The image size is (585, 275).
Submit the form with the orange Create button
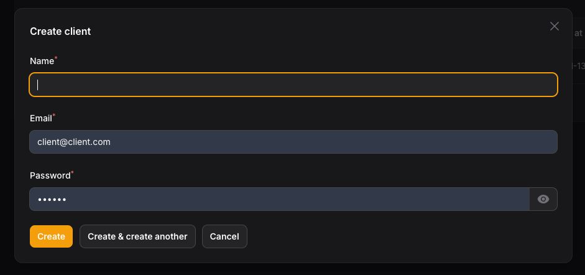tap(51, 236)
